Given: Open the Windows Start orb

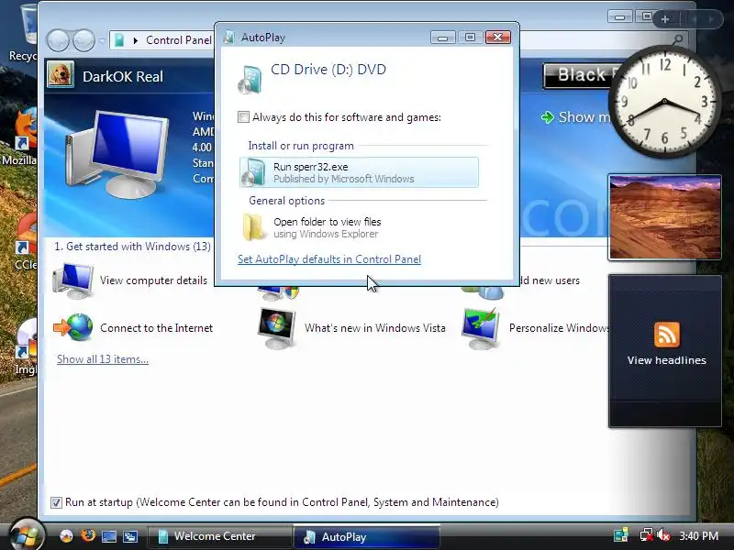Looking at the screenshot, I should tap(27, 534).
